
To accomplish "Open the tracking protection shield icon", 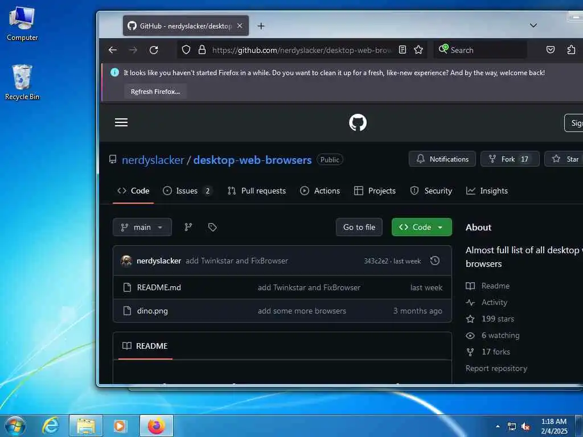I will pyautogui.click(x=186, y=50).
